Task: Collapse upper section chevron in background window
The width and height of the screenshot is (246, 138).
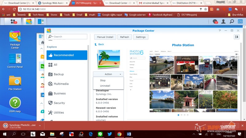Action: (42, 49)
